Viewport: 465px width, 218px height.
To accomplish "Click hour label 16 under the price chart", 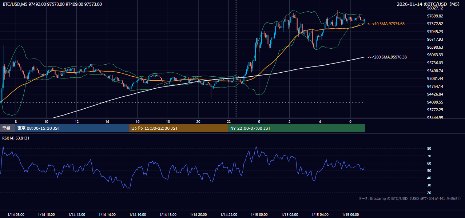I will point(138,121).
